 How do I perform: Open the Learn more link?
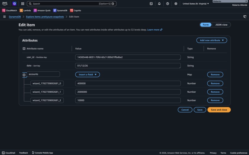tap(153, 30)
